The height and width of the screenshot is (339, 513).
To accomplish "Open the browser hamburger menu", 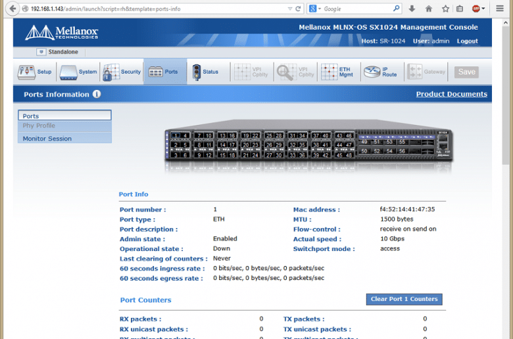I will click(x=500, y=9).
